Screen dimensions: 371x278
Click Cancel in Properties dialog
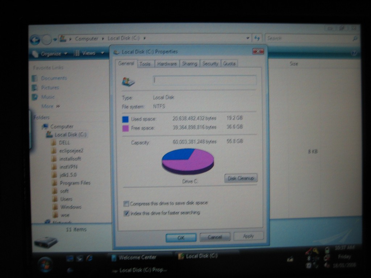pyautogui.click(x=214, y=237)
